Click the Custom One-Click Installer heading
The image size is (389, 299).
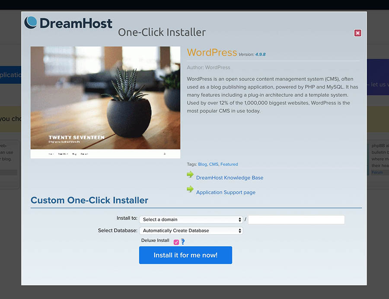click(x=89, y=200)
